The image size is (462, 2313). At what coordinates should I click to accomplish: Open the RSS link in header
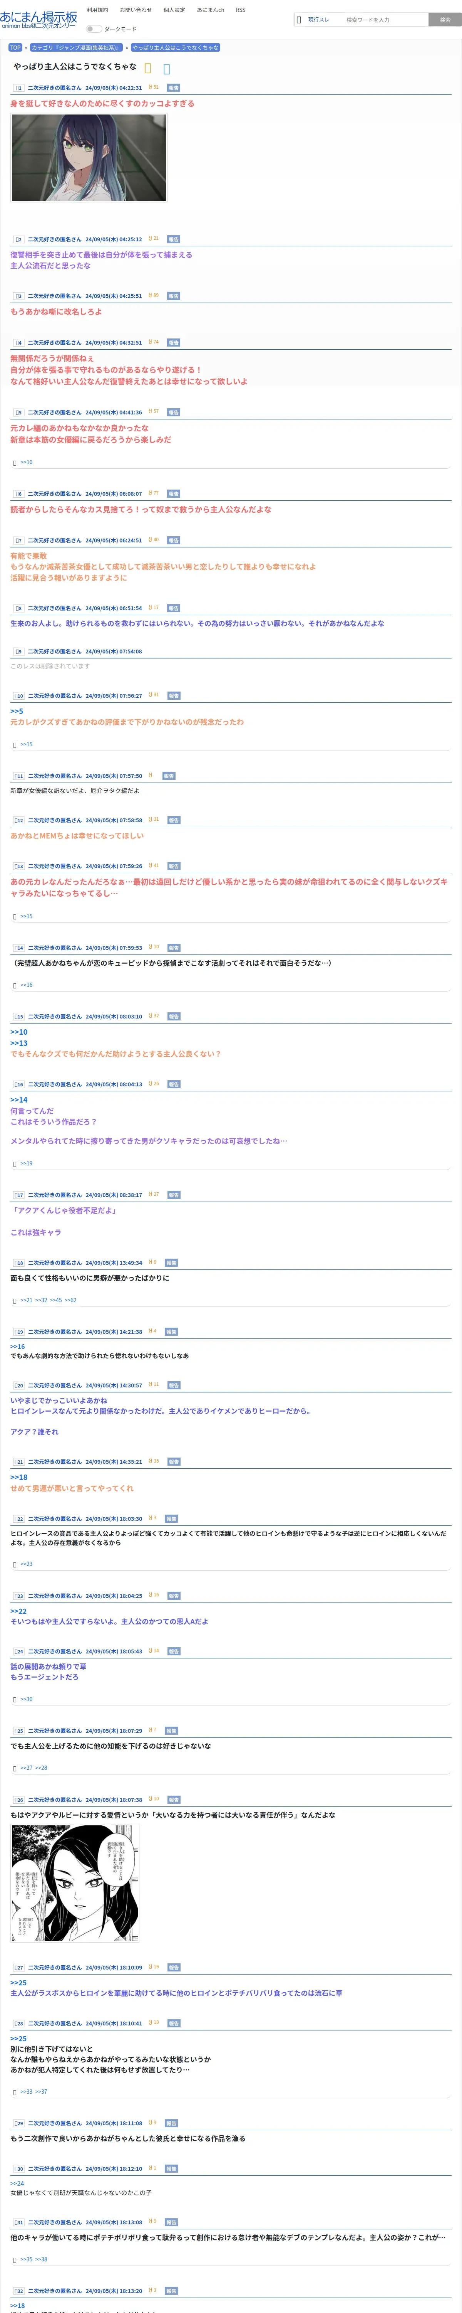pyautogui.click(x=240, y=10)
